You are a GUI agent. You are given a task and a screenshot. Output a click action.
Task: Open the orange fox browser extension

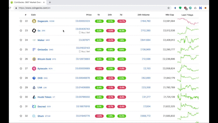point(205,8)
